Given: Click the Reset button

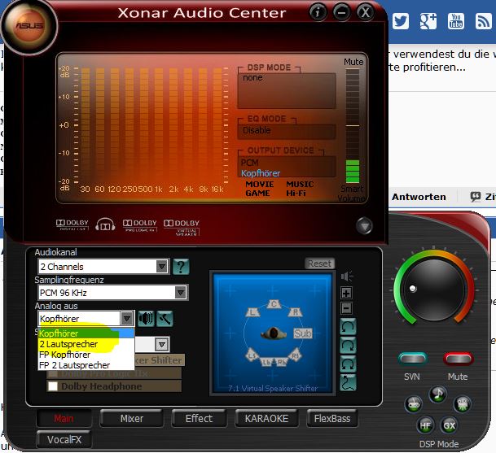Looking at the screenshot, I should (x=319, y=264).
